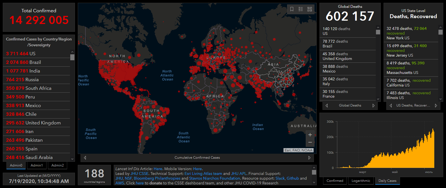446x188 pixels.
Task: Open the map bookmarks icon
Action: click(292, 9)
